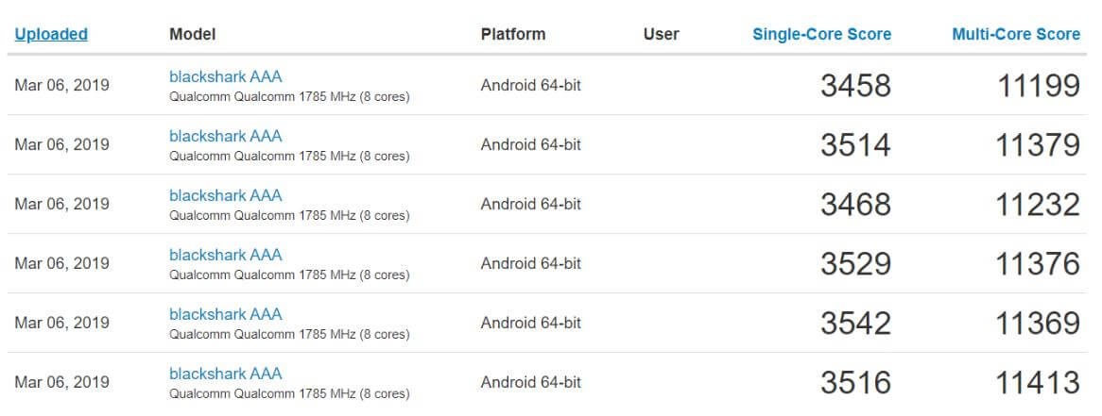
Task: Sort by Multi-Core Score header
Action: [x=1016, y=34]
